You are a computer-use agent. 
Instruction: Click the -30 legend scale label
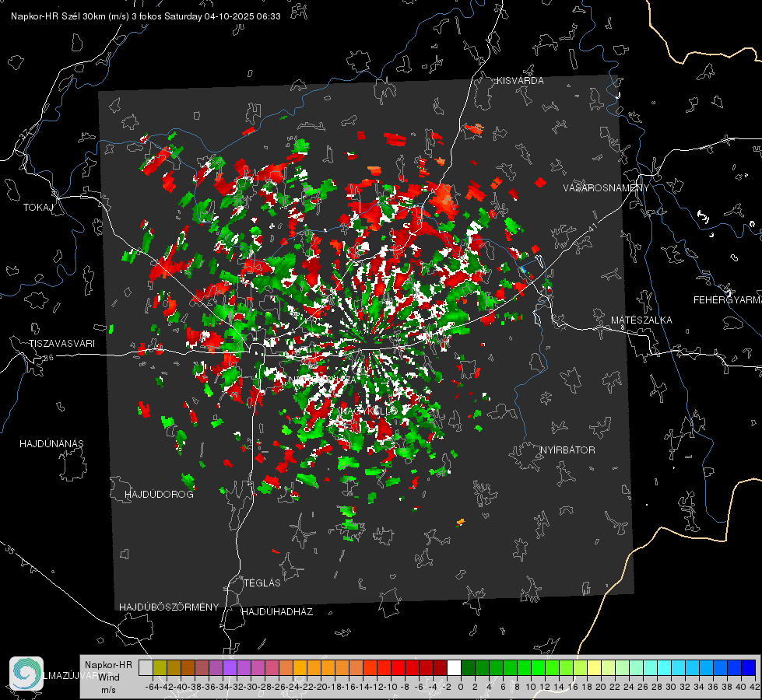pos(251,687)
